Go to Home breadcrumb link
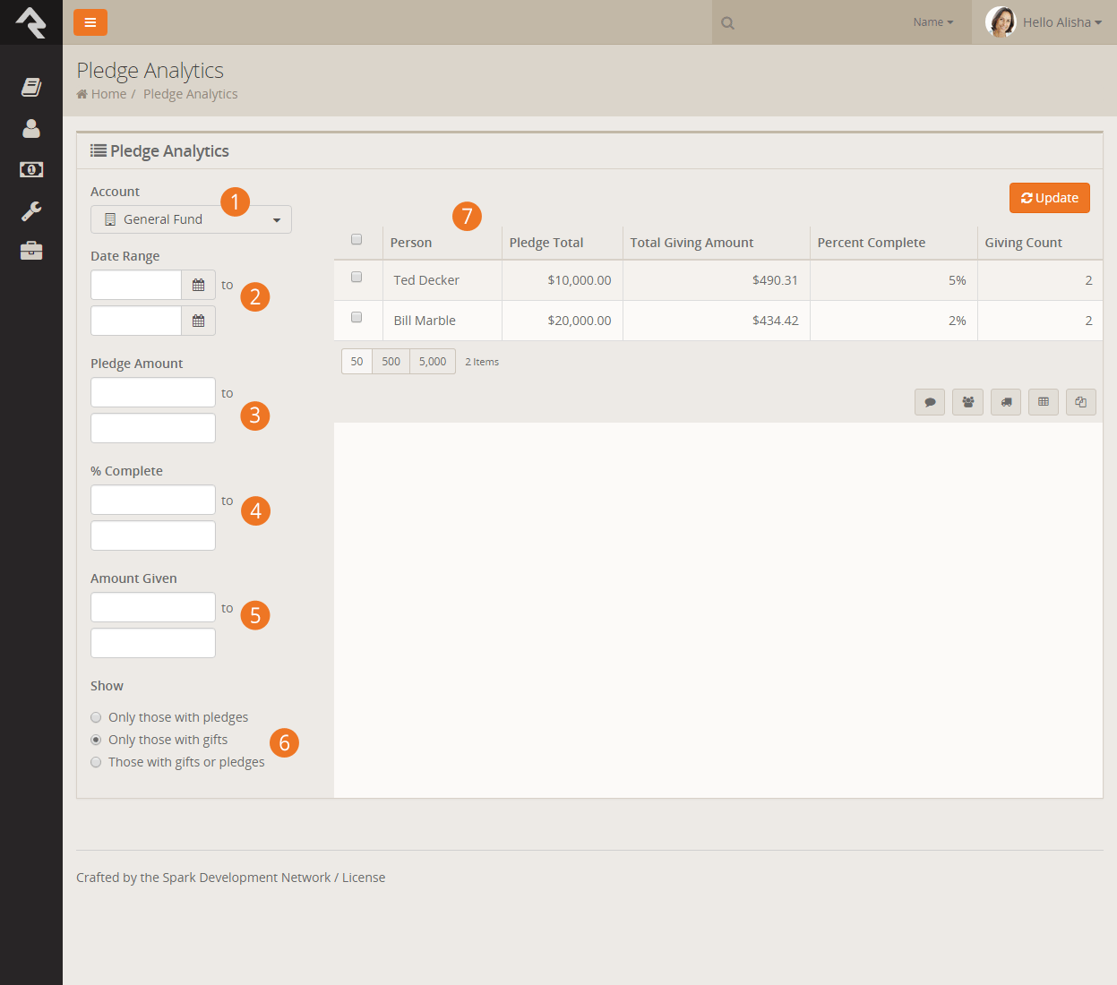 108,94
